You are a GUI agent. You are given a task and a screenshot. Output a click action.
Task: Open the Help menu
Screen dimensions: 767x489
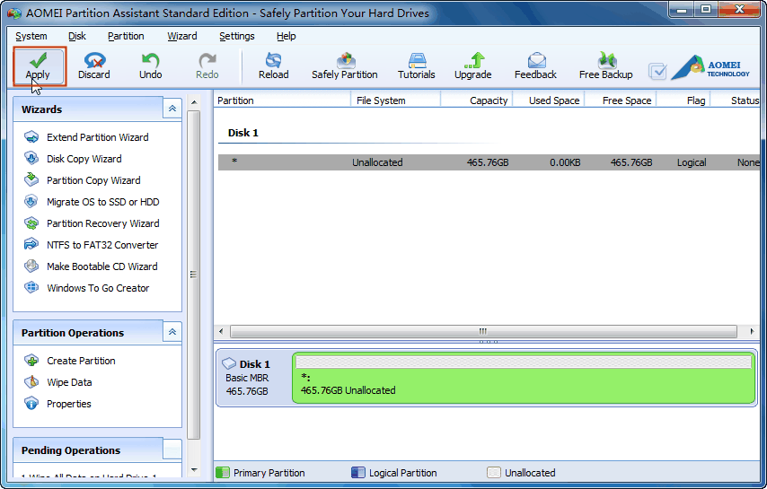287,36
